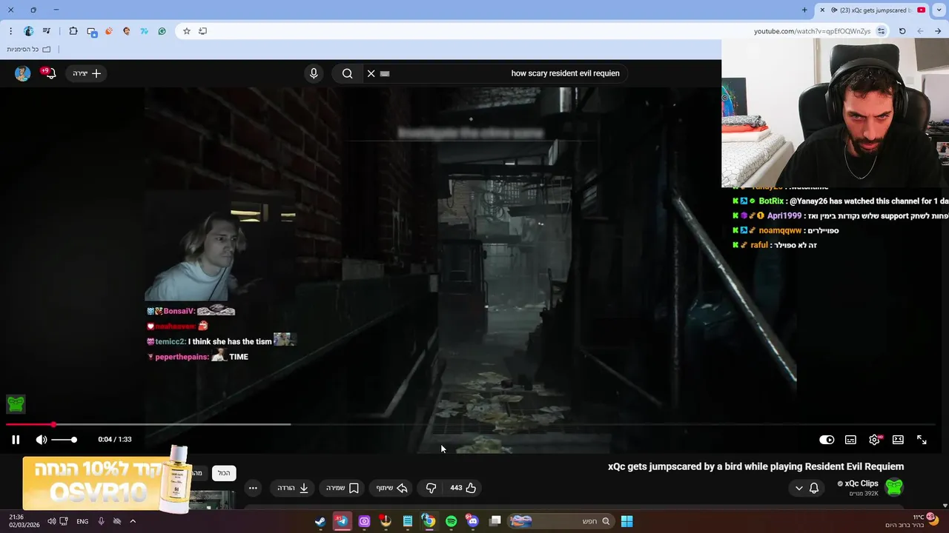This screenshot has height=533, width=949.
Task: Click the screen-capture extension with the blue badge
Action: tap(91, 31)
